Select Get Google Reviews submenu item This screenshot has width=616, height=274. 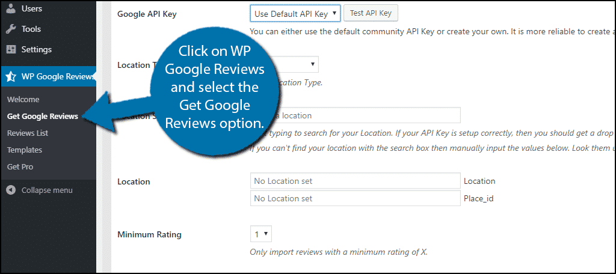tap(43, 116)
